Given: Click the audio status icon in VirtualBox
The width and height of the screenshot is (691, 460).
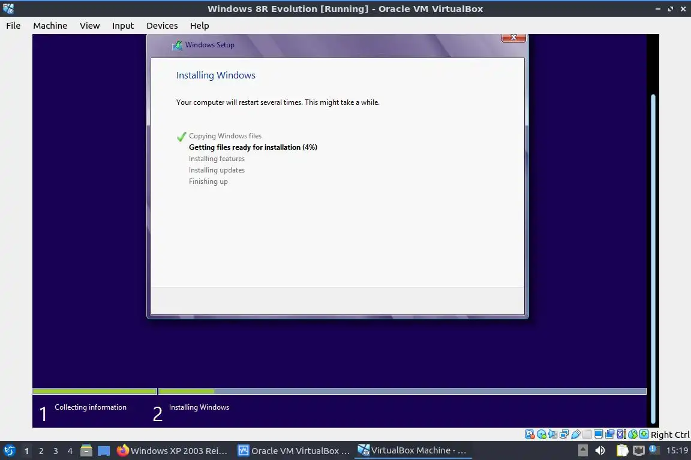Looking at the screenshot, I should (x=553, y=434).
